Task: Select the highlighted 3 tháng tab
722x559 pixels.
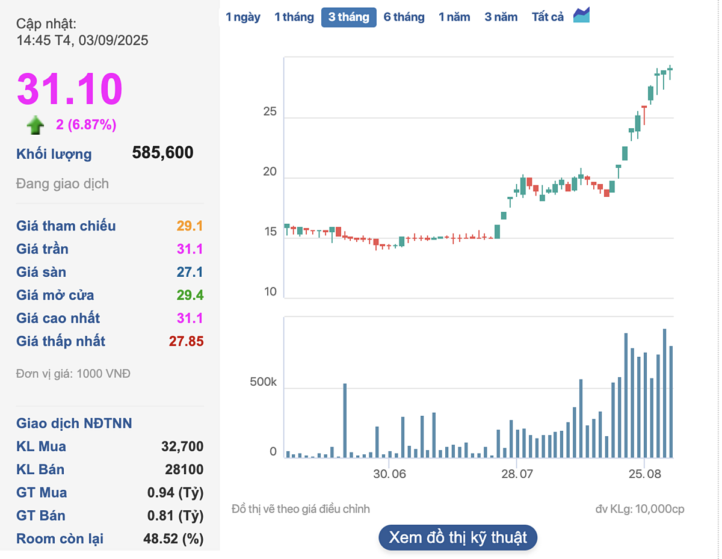Action: coord(348,17)
